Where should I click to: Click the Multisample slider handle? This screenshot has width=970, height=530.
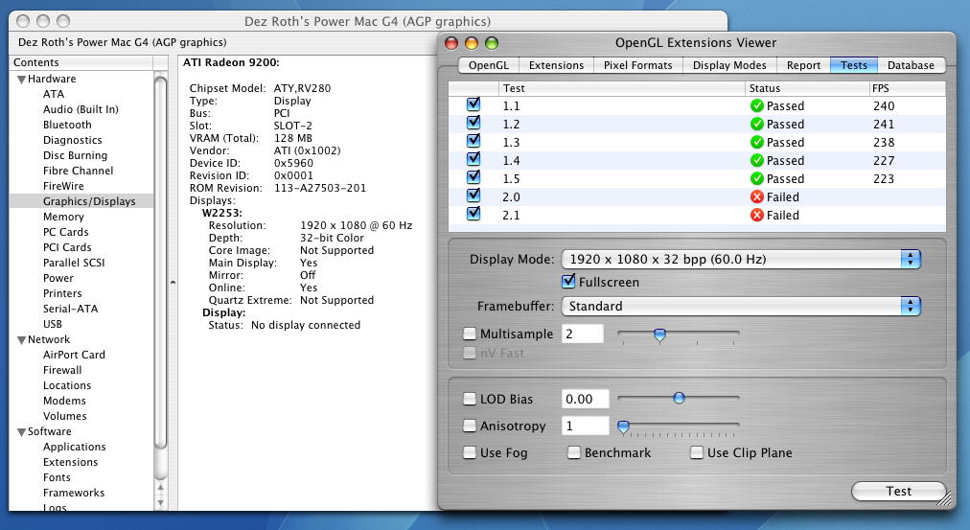click(659, 334)
